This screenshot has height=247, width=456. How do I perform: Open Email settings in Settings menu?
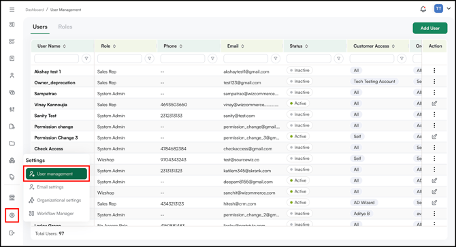50,187
